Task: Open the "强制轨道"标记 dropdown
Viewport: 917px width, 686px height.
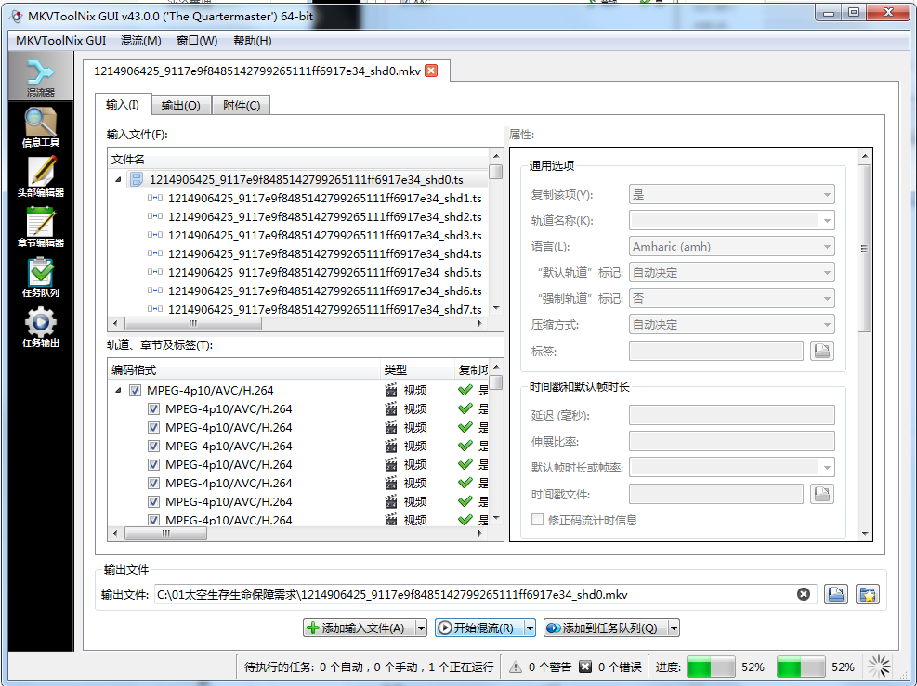Action: 731,299
